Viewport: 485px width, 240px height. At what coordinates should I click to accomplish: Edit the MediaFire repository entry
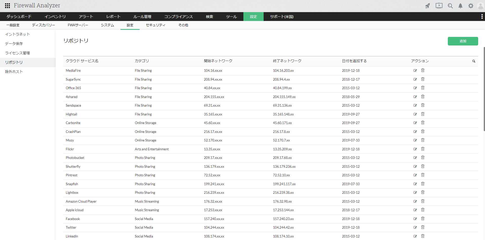pos(415,70)
